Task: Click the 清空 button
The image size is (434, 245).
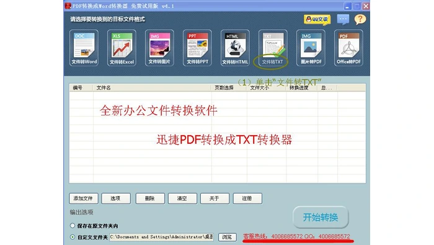Action: pos(182,198)
